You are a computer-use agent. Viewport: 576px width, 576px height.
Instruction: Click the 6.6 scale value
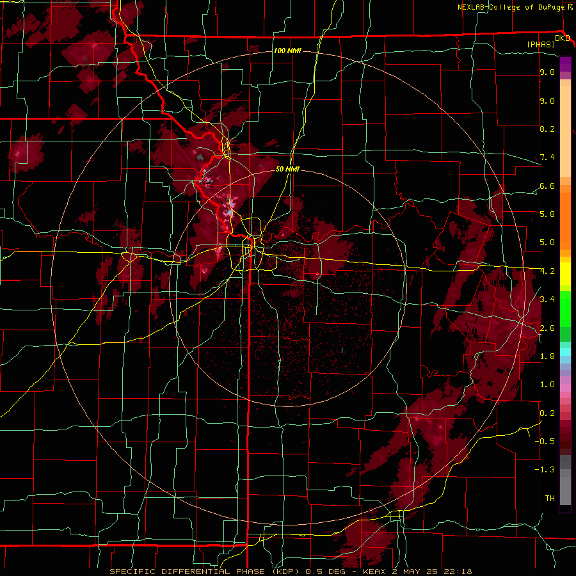click(x=547, y=186)
